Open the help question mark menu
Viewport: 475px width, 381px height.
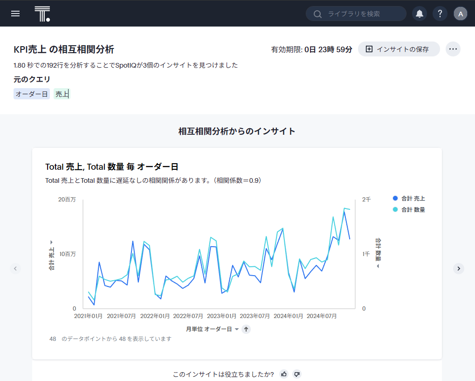click(x=440, y=14)
